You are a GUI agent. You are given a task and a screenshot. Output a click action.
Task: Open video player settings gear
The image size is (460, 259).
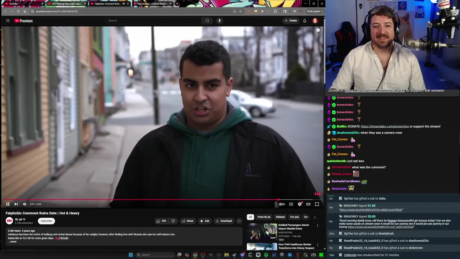point(300,204)
